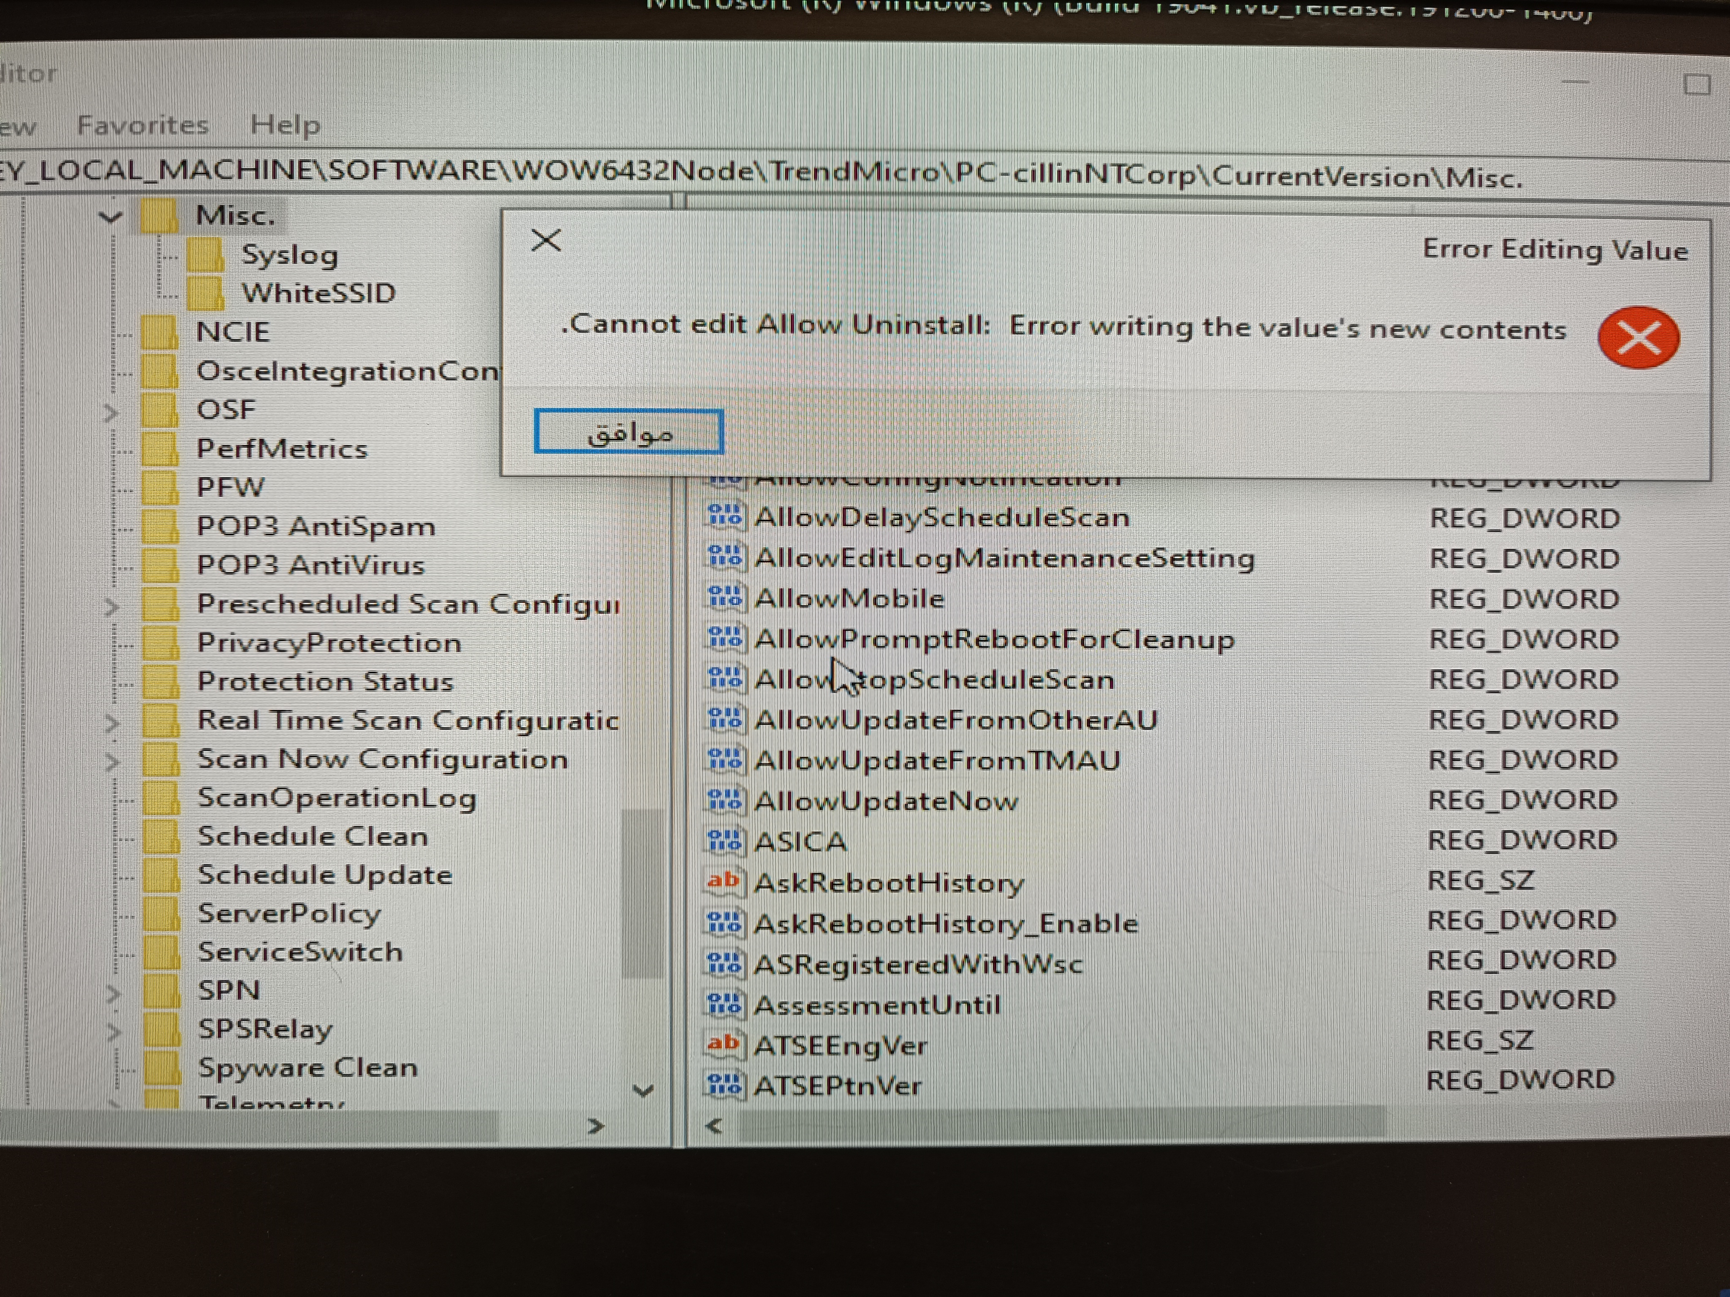Select the POP3 AntiVirus folder icon

point(160,565)
